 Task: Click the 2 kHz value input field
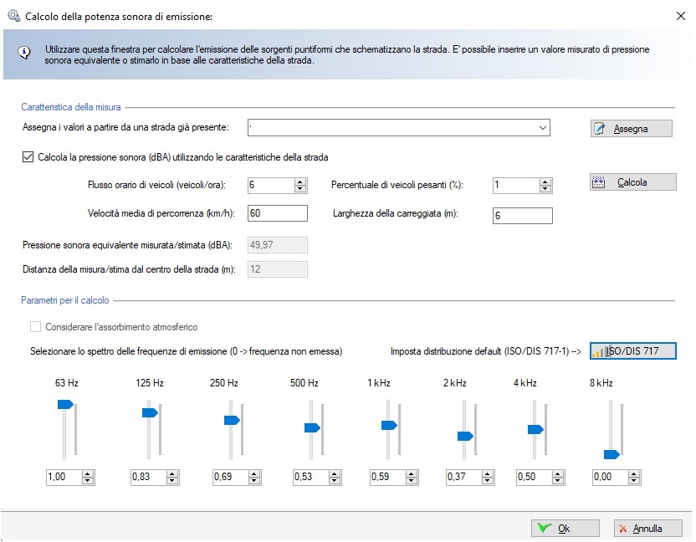coord(463,478)
